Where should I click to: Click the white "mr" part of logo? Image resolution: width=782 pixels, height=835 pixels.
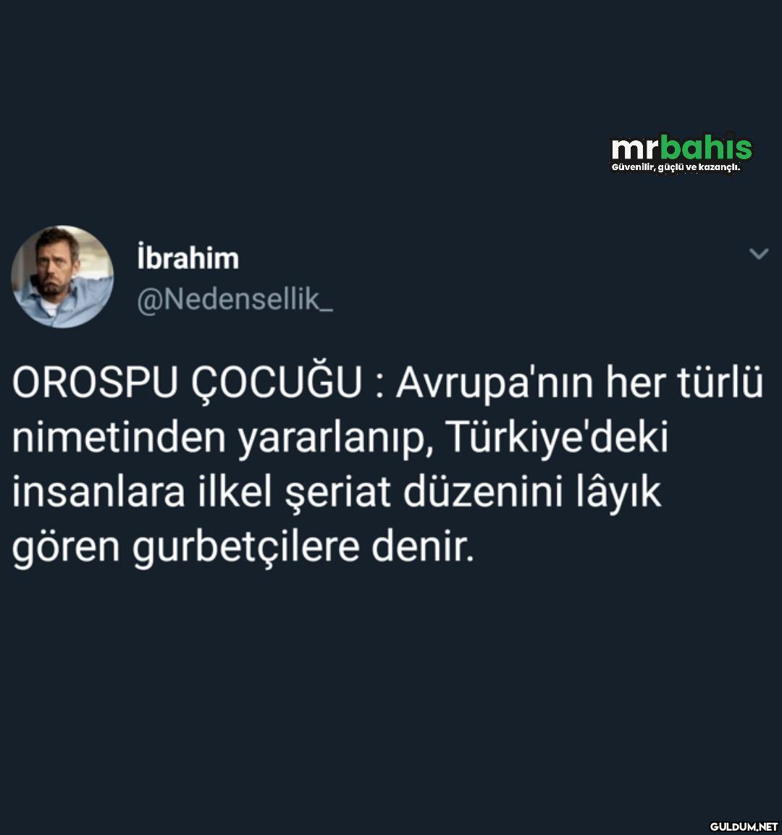point(636,148)
